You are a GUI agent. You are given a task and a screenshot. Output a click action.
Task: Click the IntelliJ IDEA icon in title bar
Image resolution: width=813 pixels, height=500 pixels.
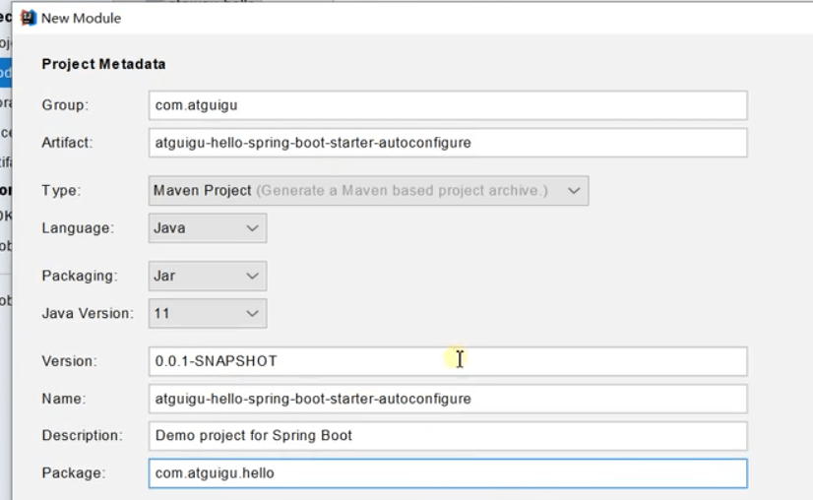[28, 18]
